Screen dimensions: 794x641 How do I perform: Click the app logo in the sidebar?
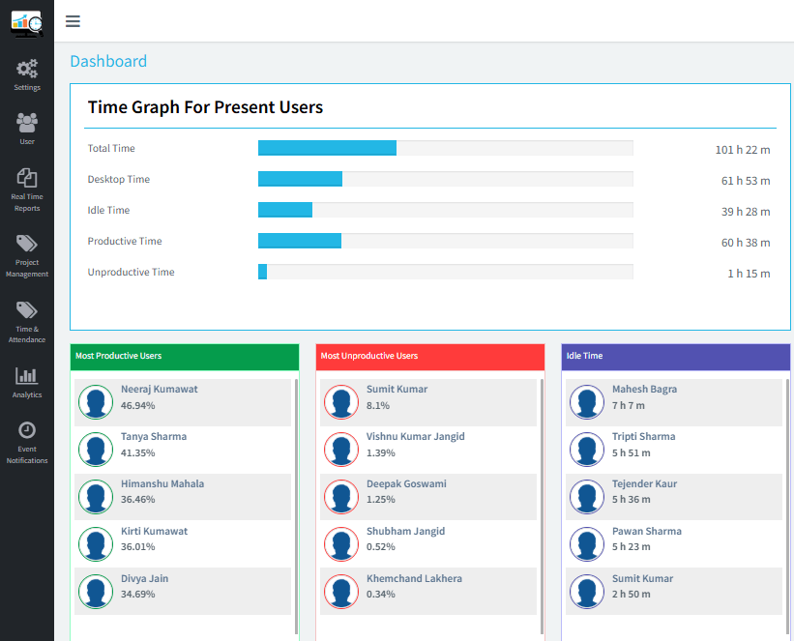[27, 23]
